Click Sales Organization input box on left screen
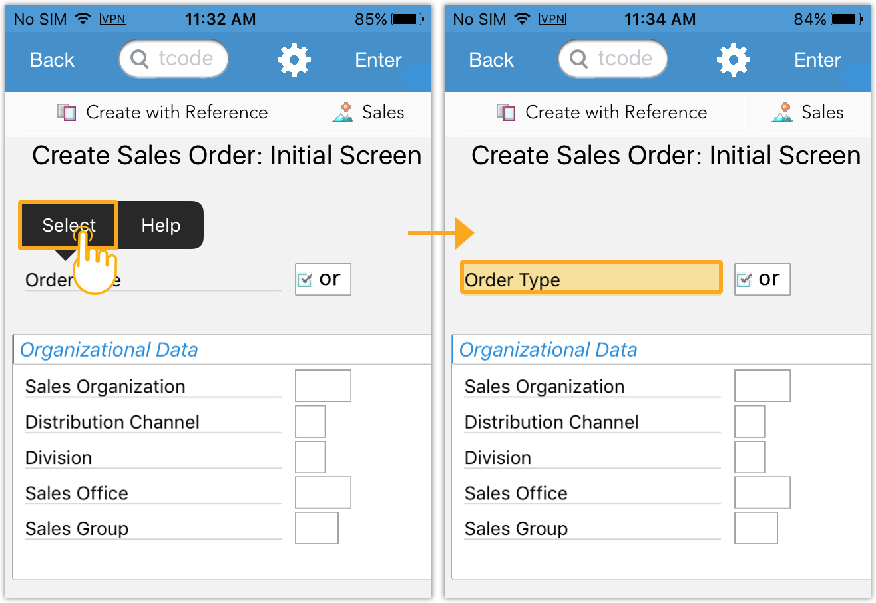This screenshot has width=876, height=603. 323,386
